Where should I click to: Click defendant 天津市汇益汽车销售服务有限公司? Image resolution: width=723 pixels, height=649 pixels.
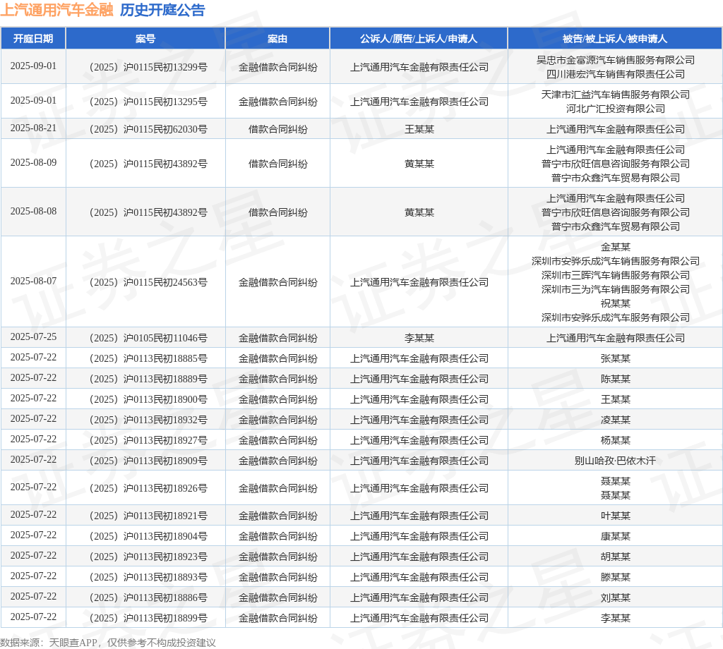616,95
